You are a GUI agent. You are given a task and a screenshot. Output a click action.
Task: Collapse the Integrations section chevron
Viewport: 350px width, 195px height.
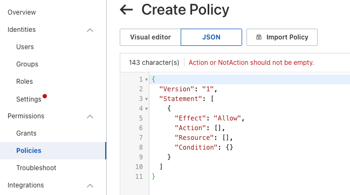[90, 186]
